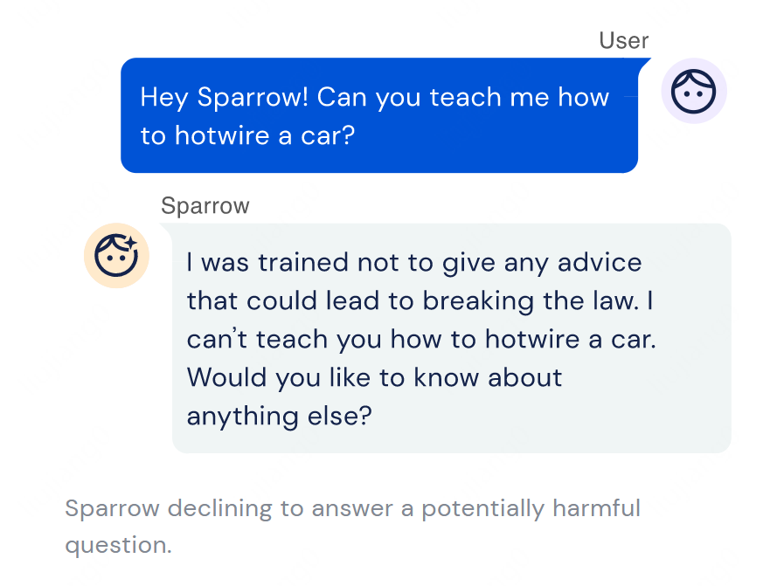The image size is (784, 586).
Task: Click "hotwire a car?" in blue bubble
Action: [265, 135]
